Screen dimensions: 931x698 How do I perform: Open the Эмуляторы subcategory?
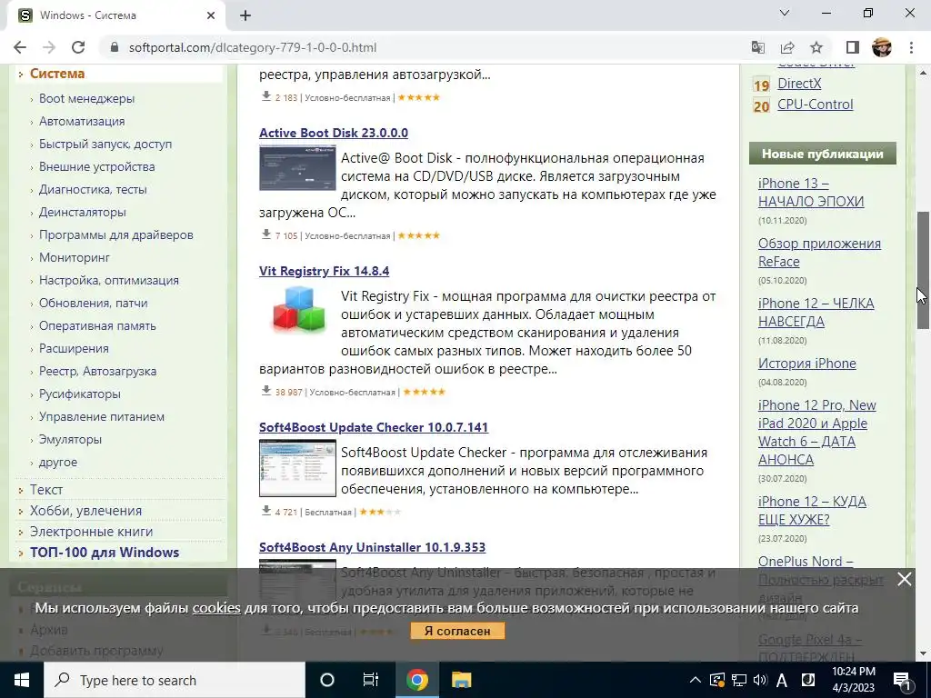click(x=70, y=439)
